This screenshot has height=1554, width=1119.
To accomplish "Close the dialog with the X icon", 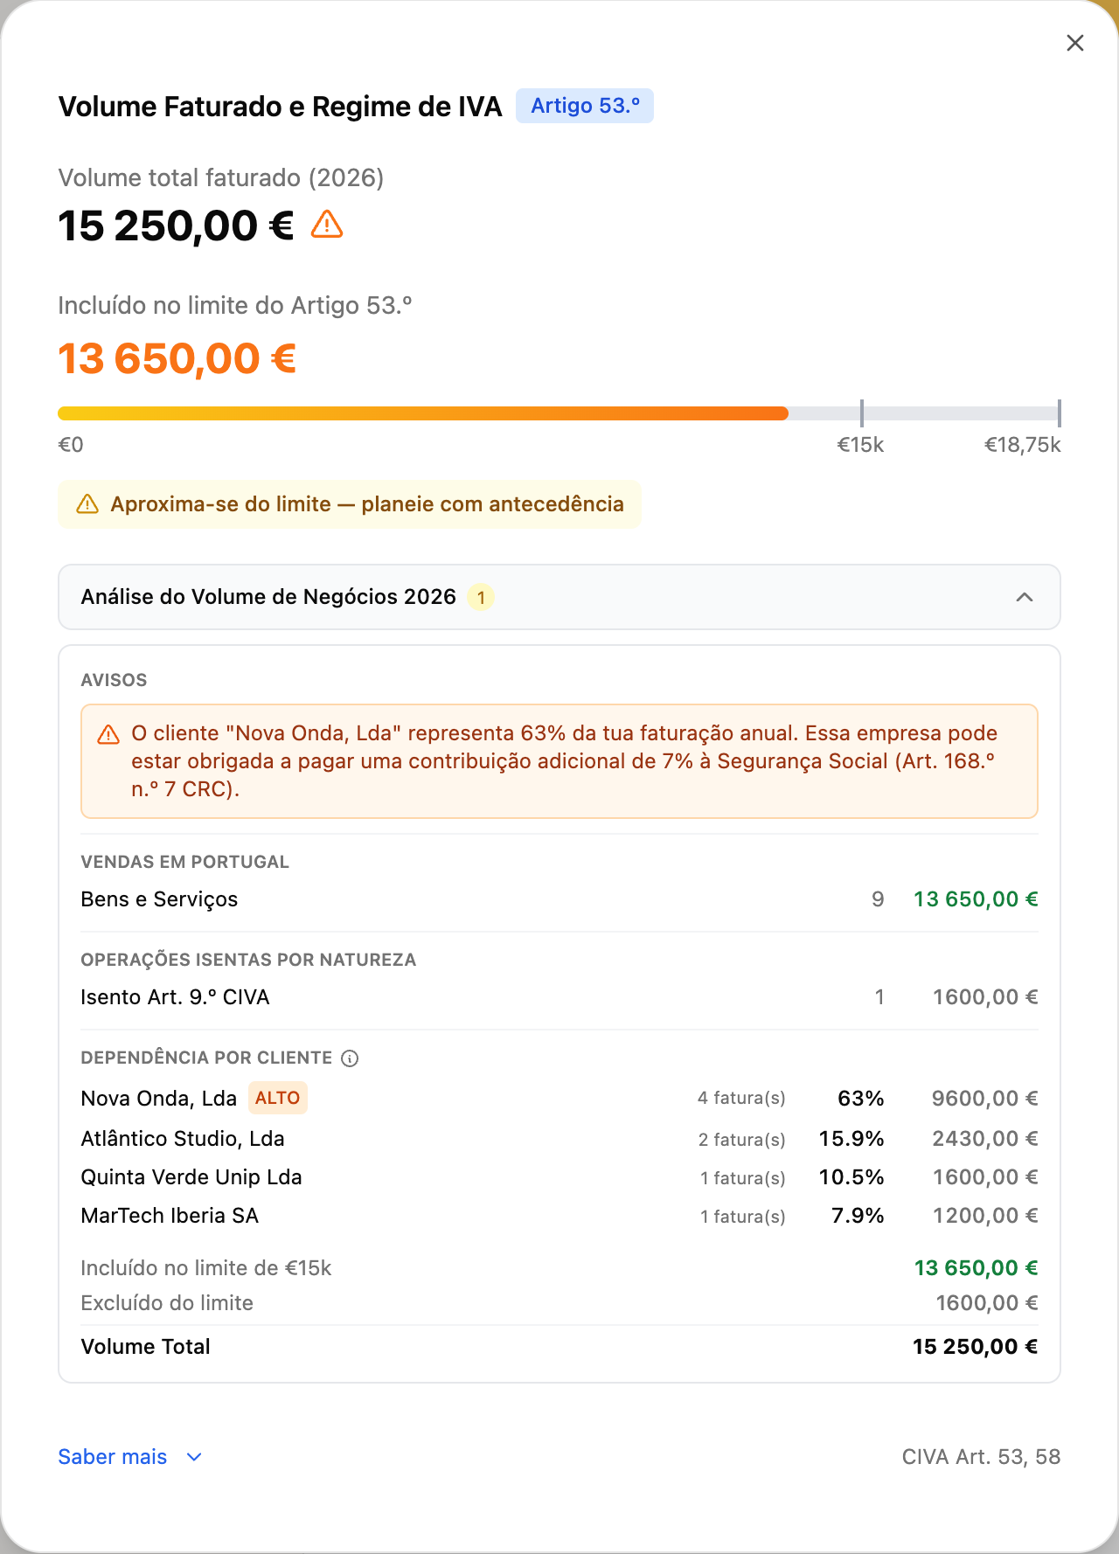I will [1075, 43].
